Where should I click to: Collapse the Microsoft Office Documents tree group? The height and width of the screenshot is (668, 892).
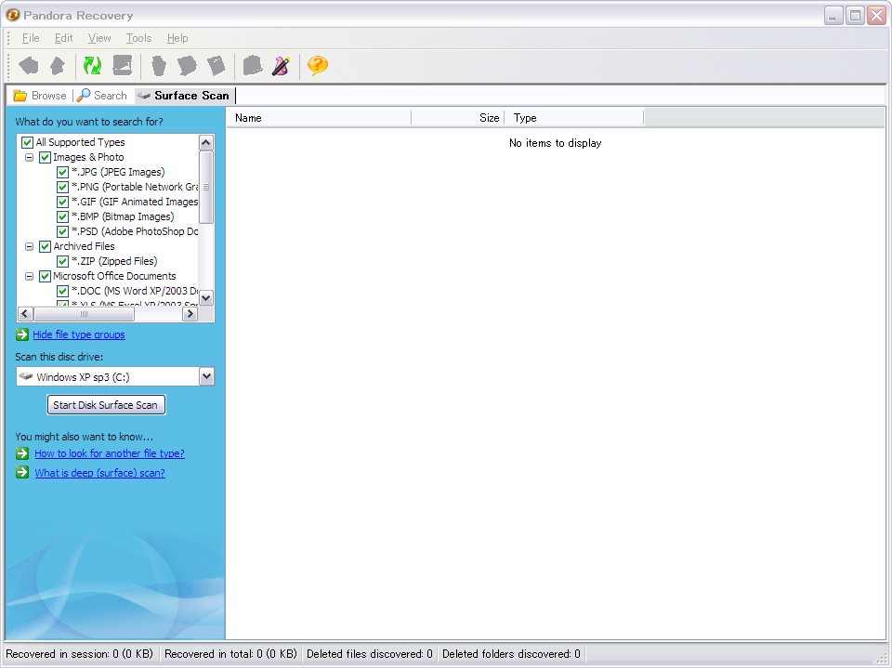(29, 277)
